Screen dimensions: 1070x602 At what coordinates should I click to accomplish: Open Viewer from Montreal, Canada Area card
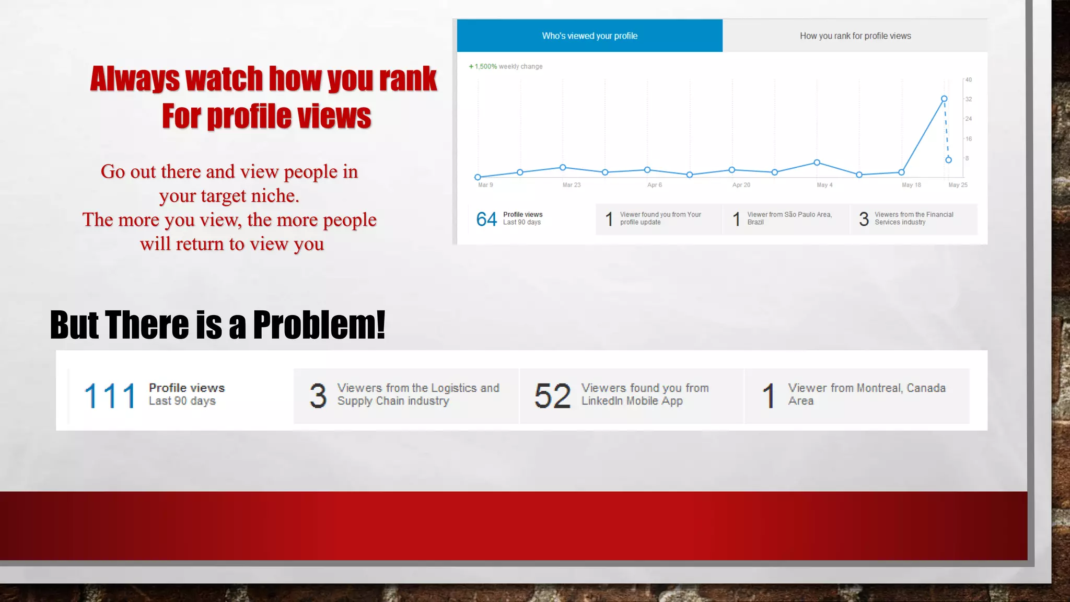pos(857,396)
